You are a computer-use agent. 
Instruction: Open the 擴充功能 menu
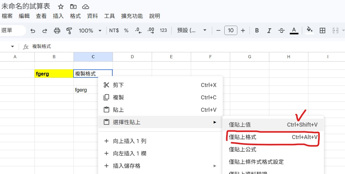tap(132, 16)
